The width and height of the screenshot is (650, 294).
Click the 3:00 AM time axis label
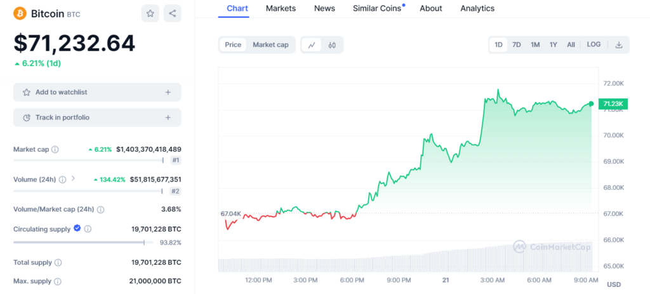(x=493, y=280)
